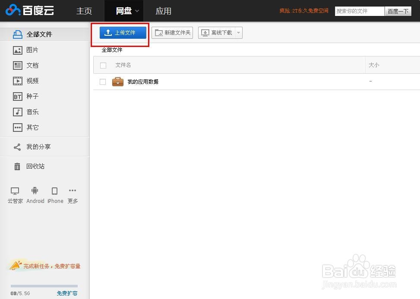Viewport: 420px width, 299px height.
Task: Select the 音乐 (Music) sidebar icon
Action: pos(17,112)
